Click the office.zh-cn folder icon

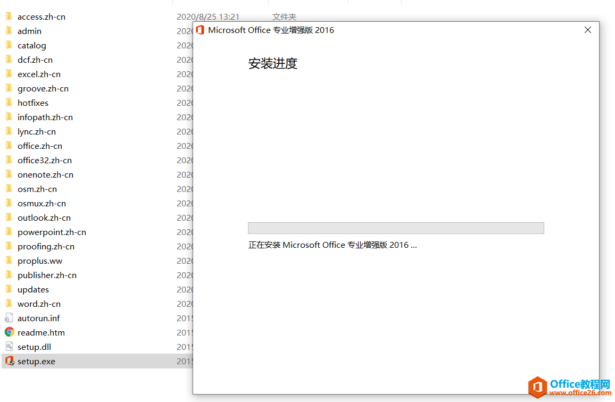coord(9,146)
